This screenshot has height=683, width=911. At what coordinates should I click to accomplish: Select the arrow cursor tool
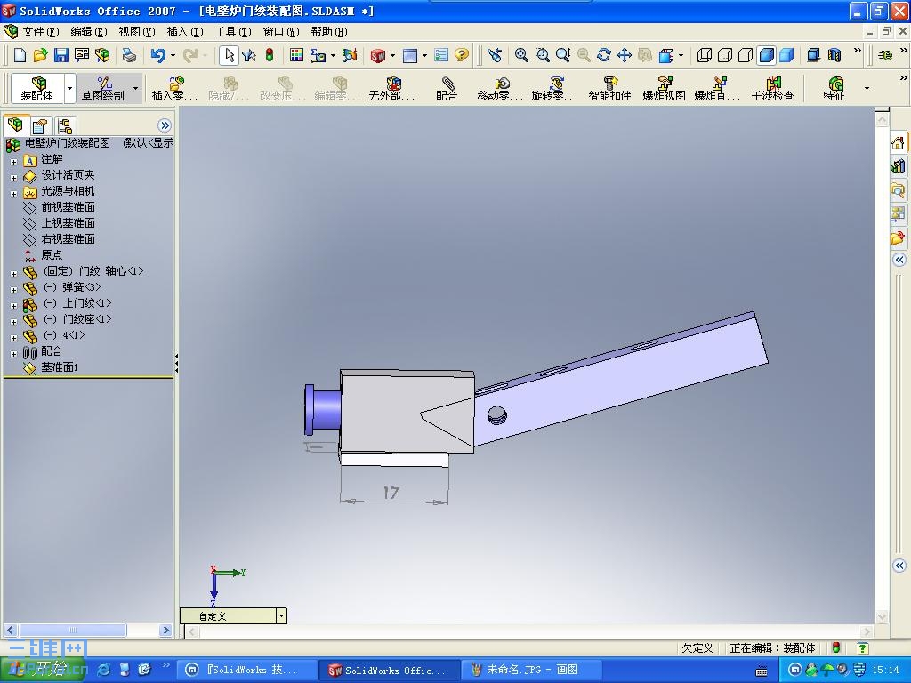229,55
